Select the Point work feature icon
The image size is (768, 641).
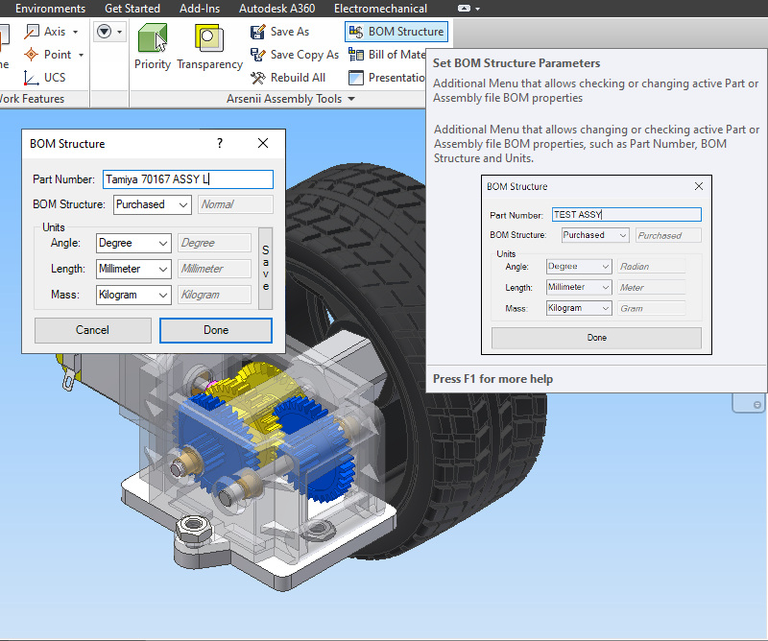click(x=32, y=55)
